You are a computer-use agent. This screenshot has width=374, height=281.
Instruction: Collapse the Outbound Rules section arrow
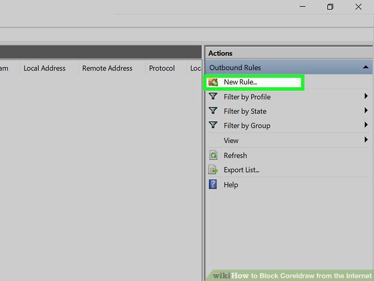tap(365, 67)
